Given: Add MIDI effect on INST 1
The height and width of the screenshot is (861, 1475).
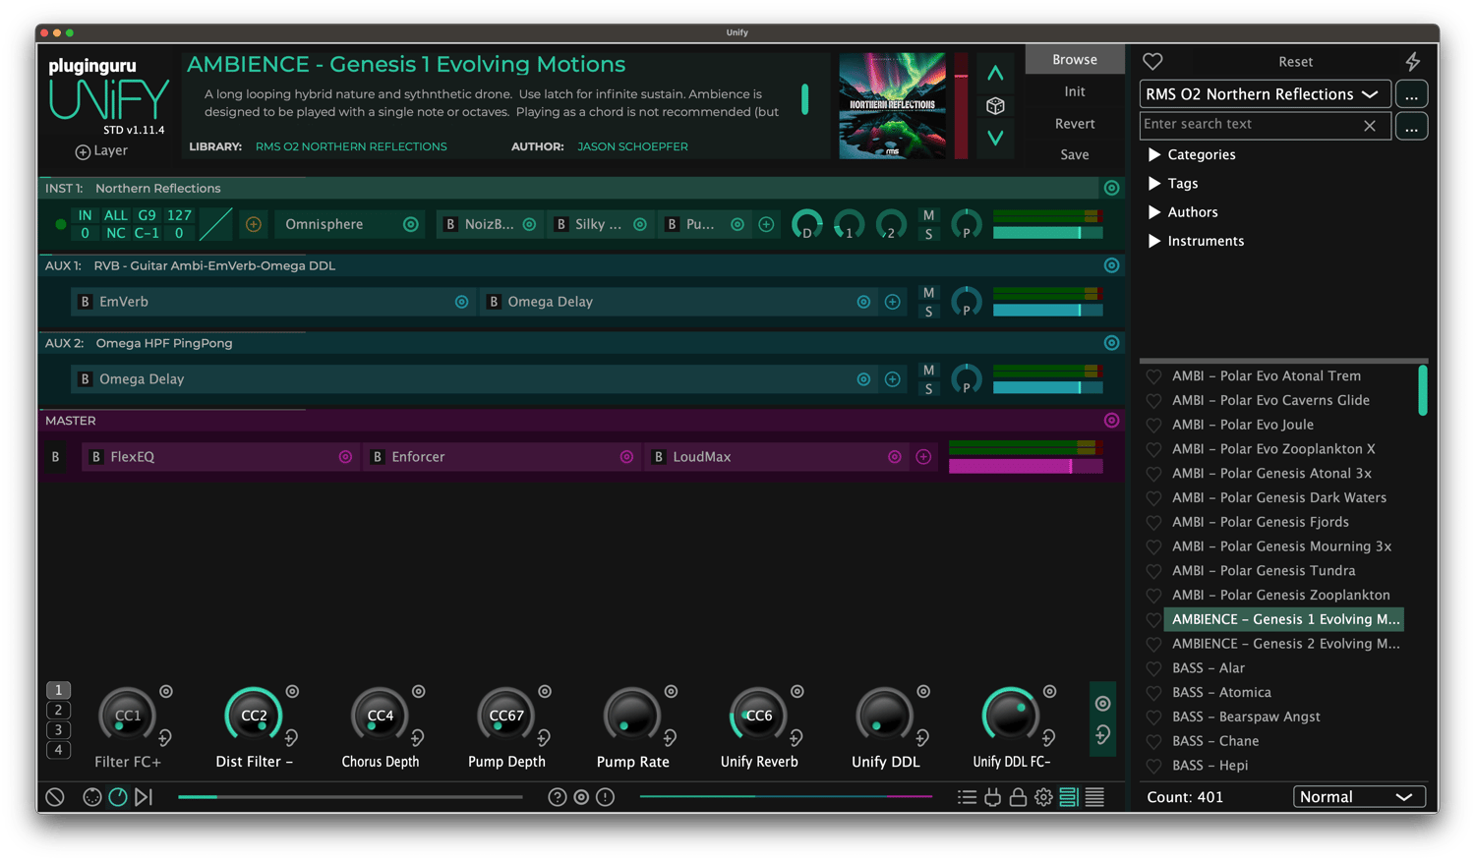Looking at the screenshot, I should point(254,225).
